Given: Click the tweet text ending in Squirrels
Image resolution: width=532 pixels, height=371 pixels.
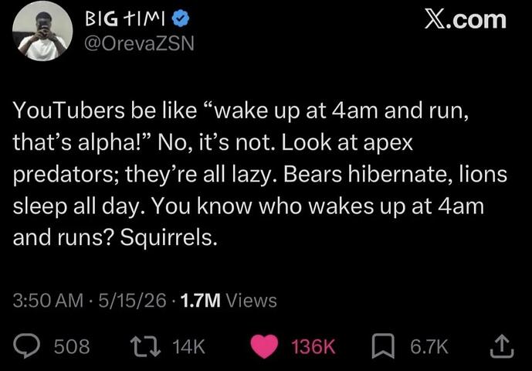Looking at the screenshot, I should coord(259,174).
